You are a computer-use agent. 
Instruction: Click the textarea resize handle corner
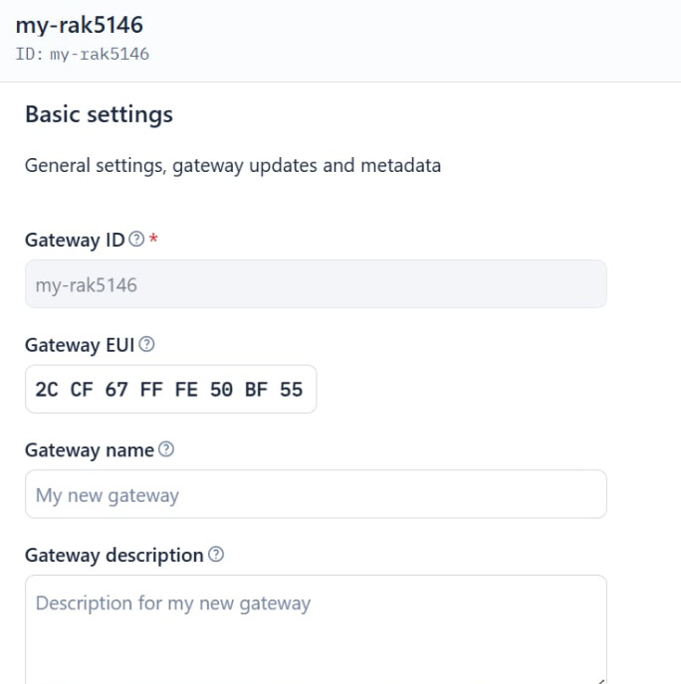tap(600, 680)
